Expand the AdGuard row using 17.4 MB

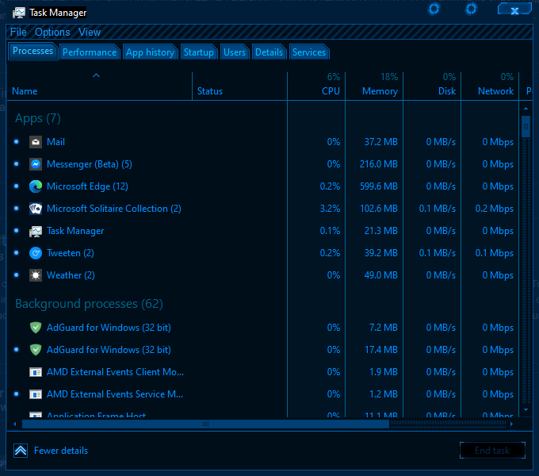coord(16,350)
